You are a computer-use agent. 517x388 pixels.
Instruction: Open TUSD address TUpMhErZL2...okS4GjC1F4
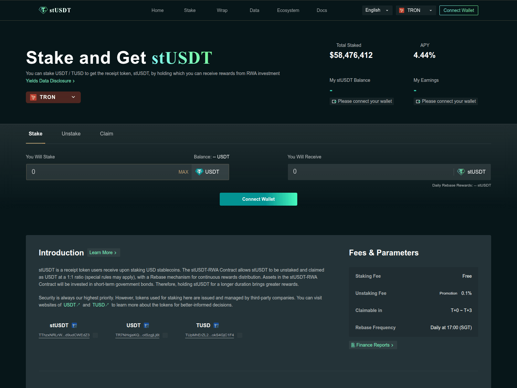pos(209,335)
